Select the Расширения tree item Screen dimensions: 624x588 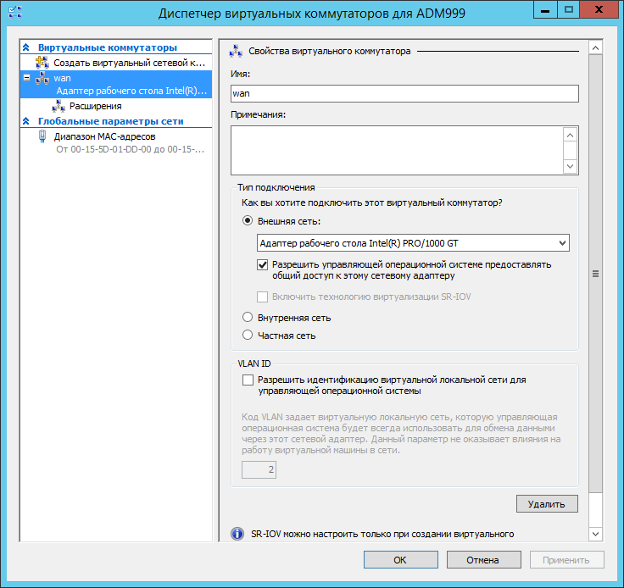point(95,106)
